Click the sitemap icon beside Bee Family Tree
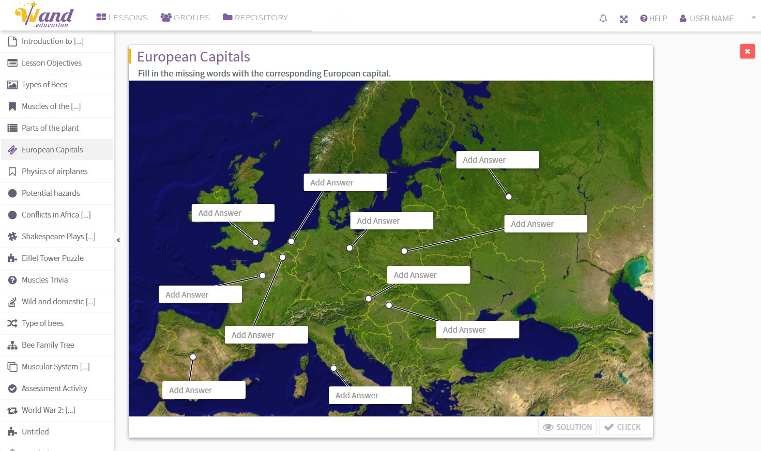This screenshot has height=451, width=761. click(12, 345)
